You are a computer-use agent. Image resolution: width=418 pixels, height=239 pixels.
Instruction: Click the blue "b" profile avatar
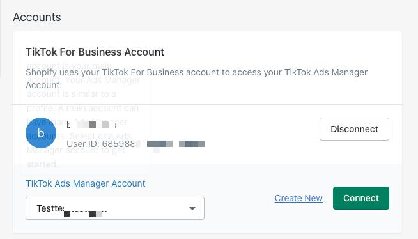pyautogui.click(x=41, y=133)
